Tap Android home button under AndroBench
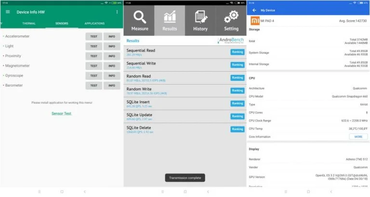Viewport: 370px width, 197px height. [x=185, y=192]
